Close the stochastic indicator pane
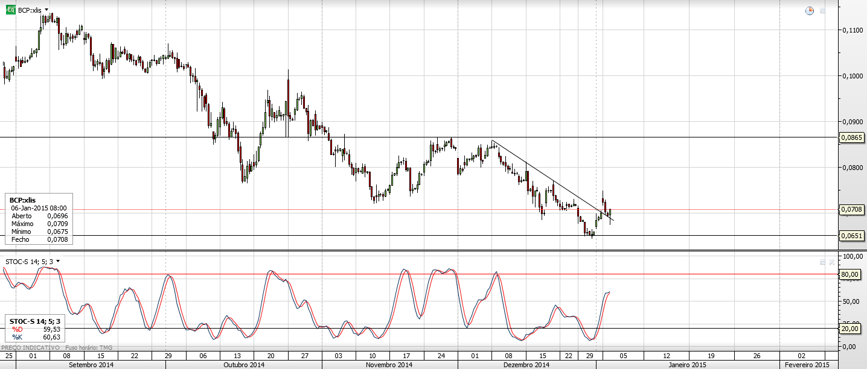Viewport: 867px width, 369px height. [x=831, y=262]
